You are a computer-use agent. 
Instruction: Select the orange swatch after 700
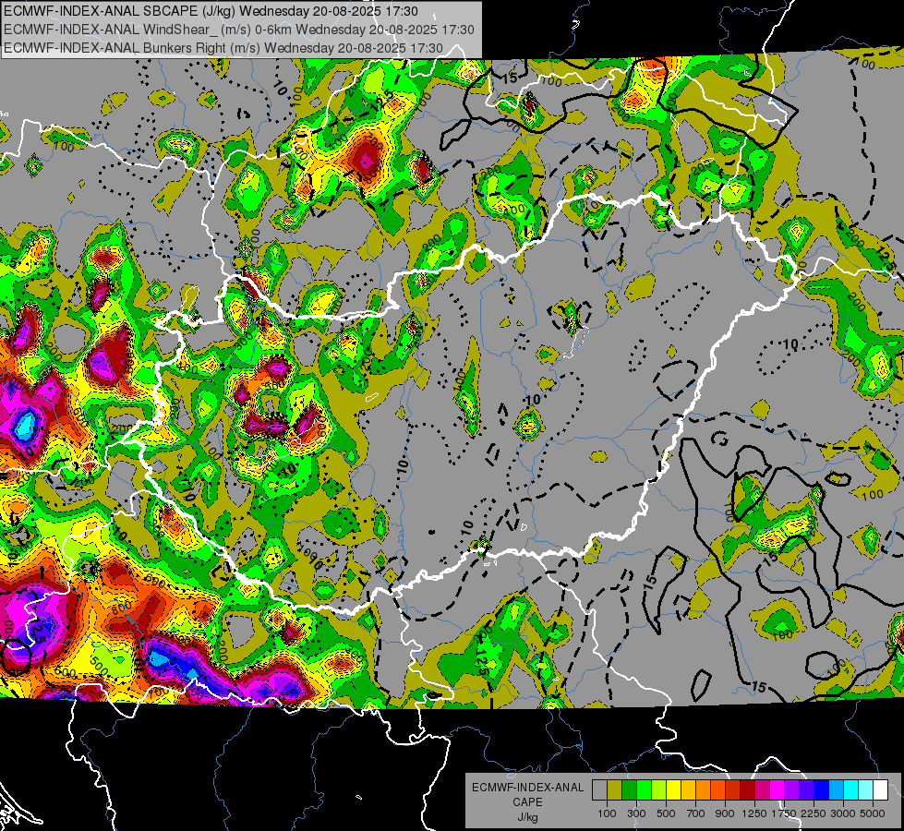703,790
